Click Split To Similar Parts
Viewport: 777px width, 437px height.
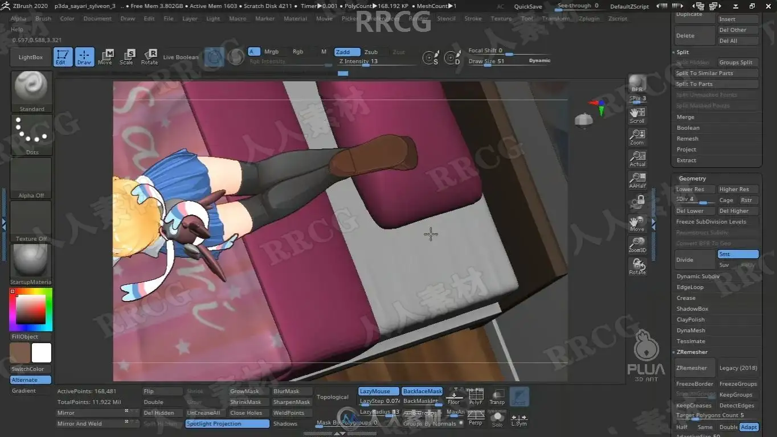pyautogui.click(x=717, y=73)
